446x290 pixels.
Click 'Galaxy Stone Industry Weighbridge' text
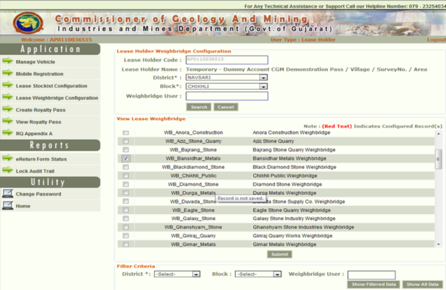[294, 218]
